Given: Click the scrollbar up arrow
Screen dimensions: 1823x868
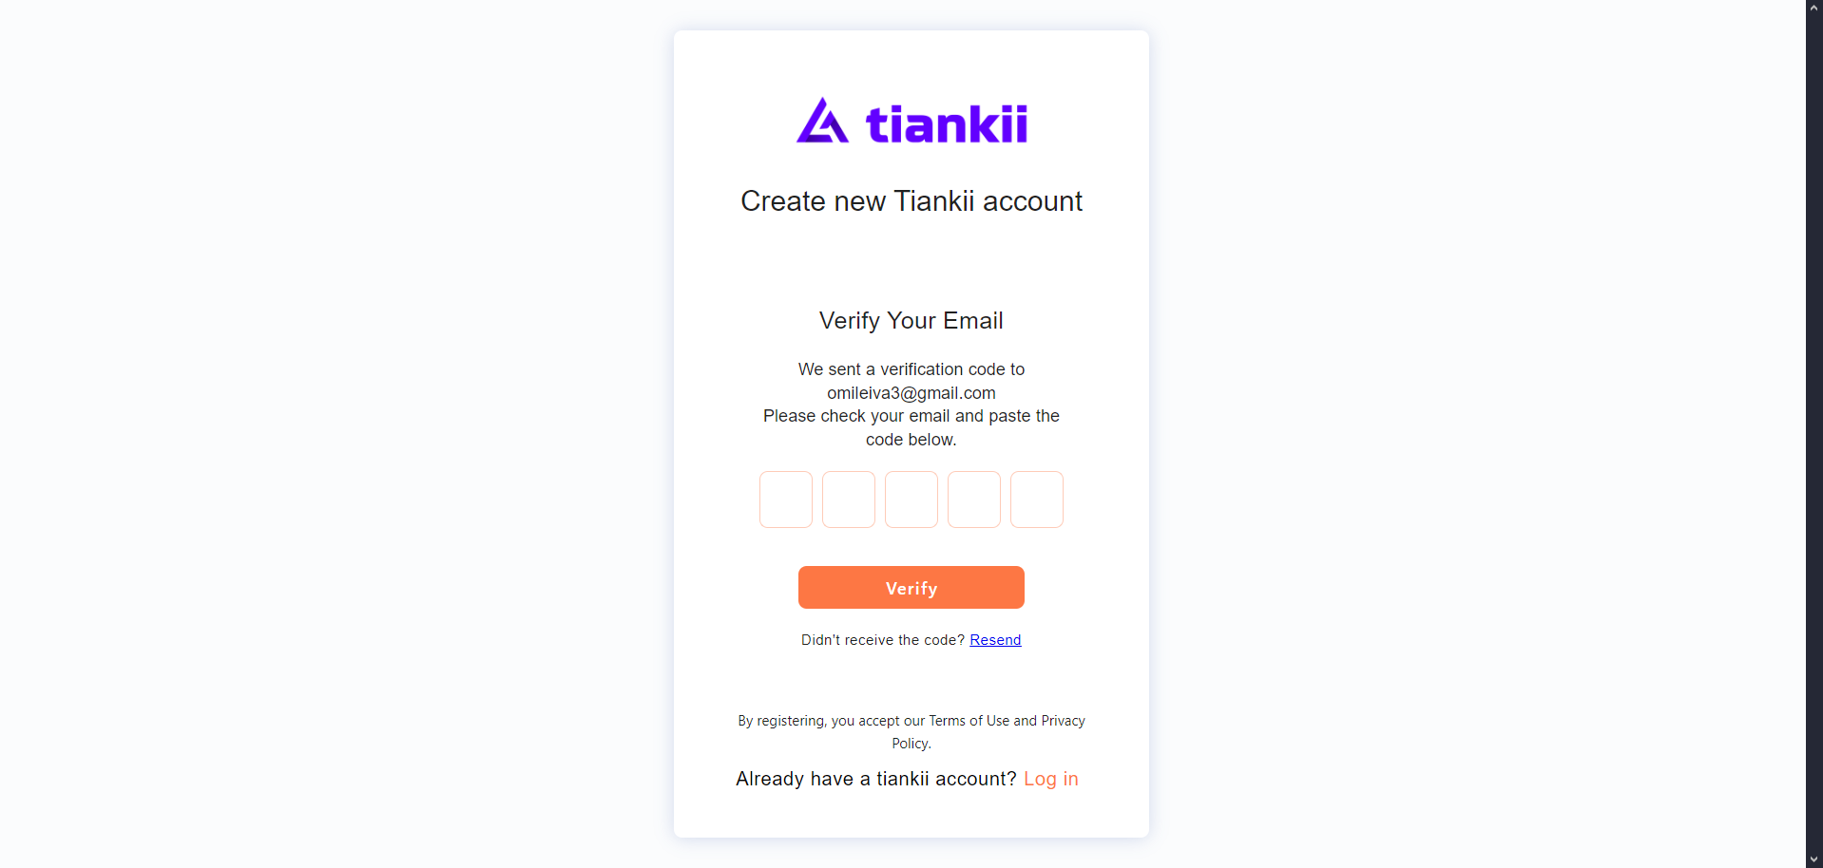Looking at the screenshot, I should click(x=1814, y=7).
